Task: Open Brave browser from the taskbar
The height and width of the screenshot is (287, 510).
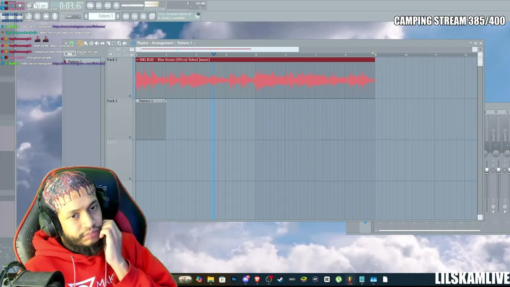Action: pos(257,279)
